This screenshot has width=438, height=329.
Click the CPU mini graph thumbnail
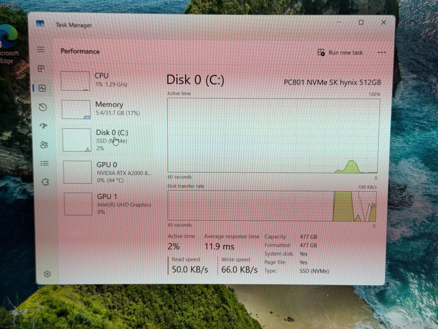pos(75,81)
